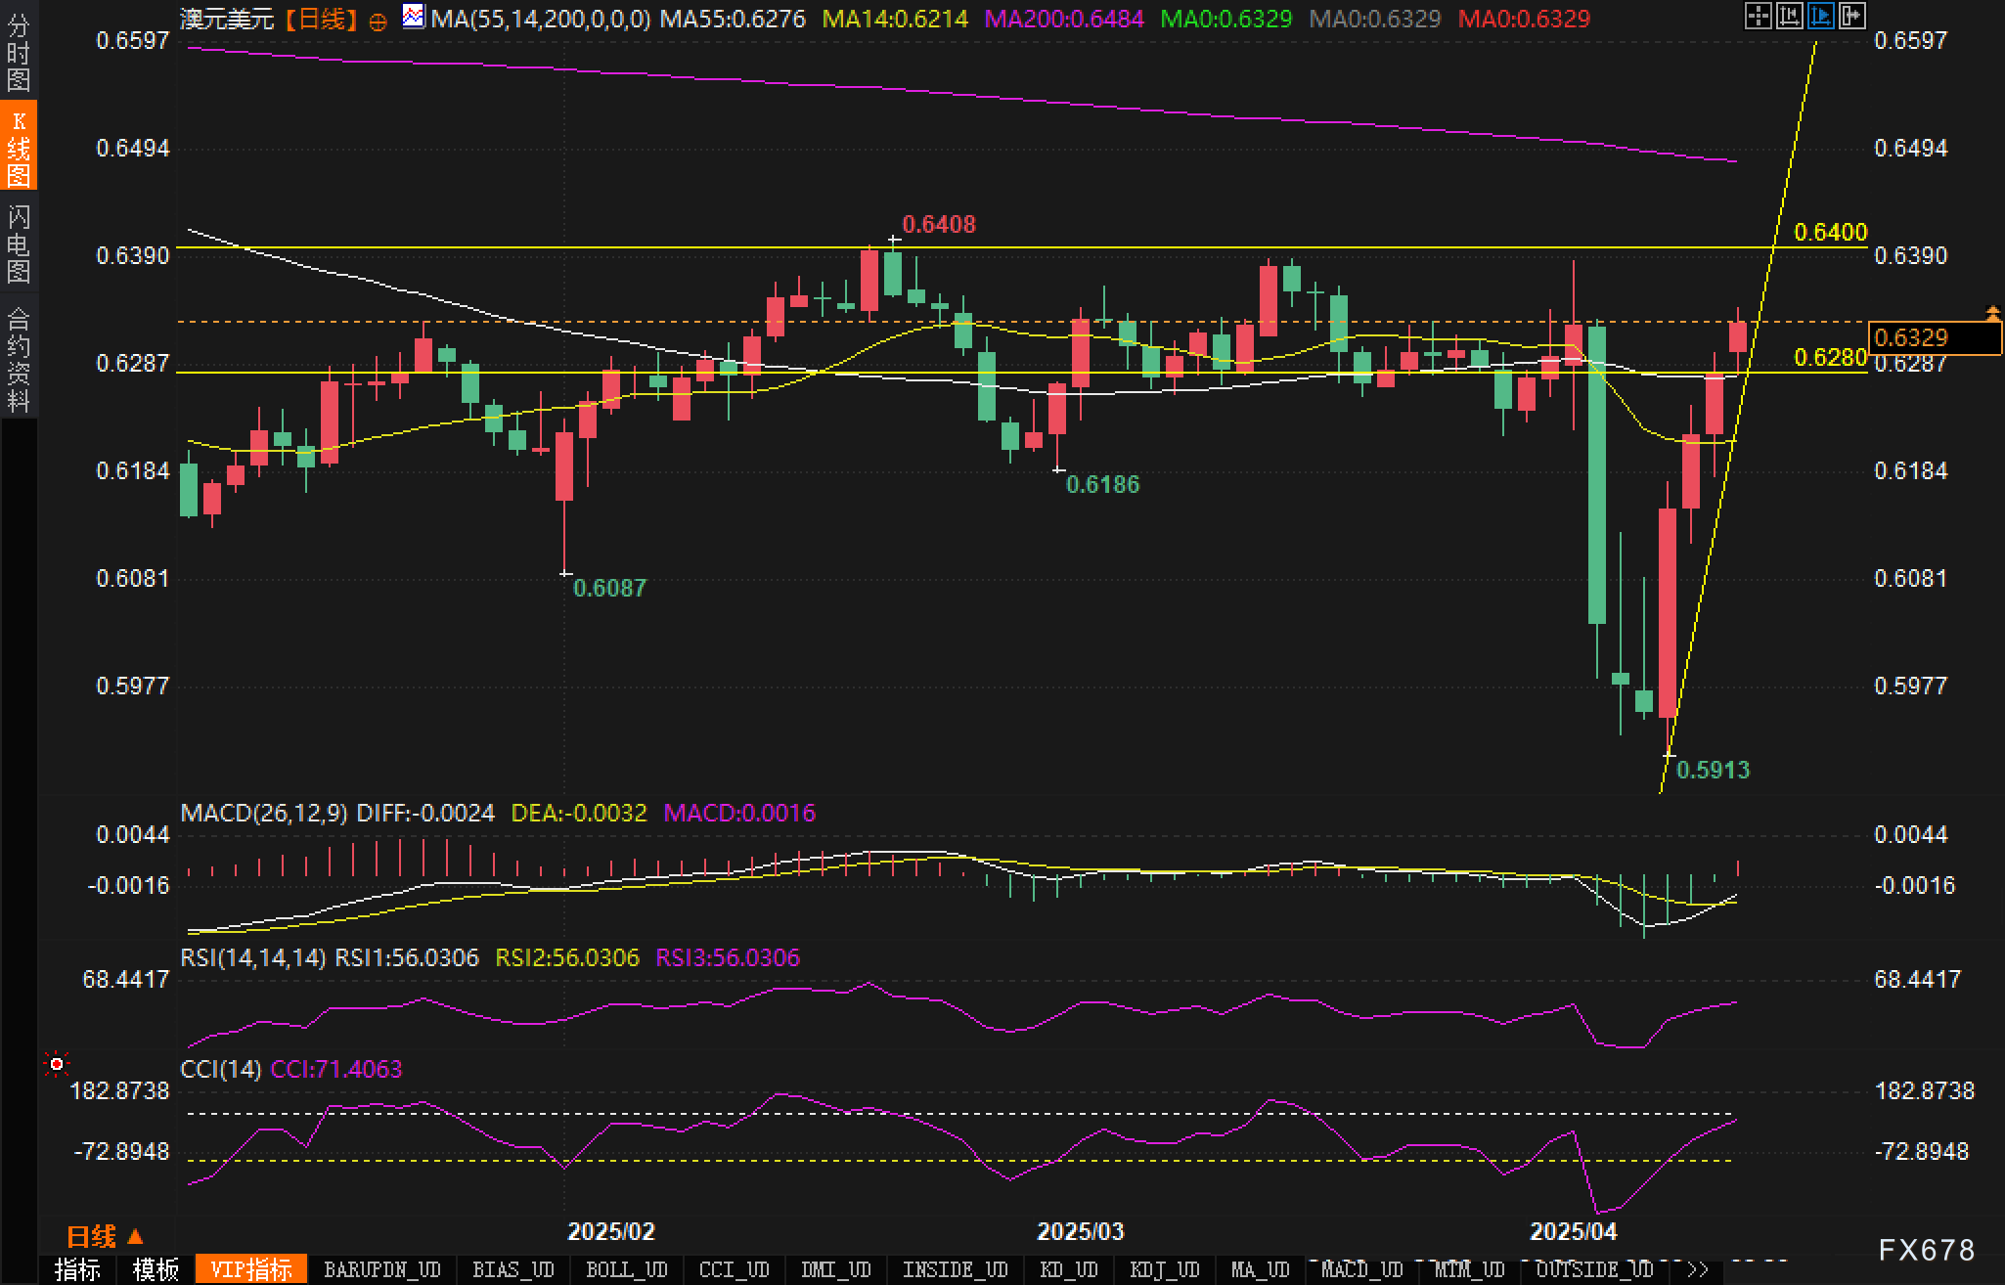The image size is (2005, 1285).
Task: Click the gray chart-axis skip-back icon
Action: (1789, 16)
